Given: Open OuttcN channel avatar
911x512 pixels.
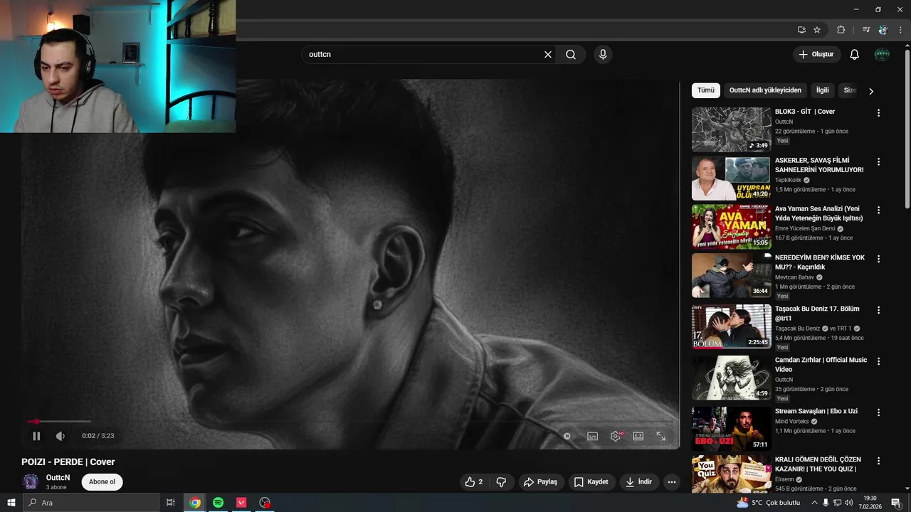Looking at the screenshot, I should pyautogui.click(x=31, y=481).
